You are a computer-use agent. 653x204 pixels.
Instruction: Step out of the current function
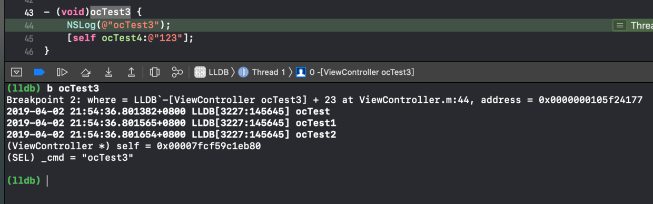click(132, 72)
